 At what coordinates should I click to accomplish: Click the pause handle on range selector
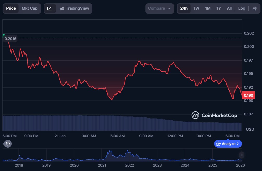(241, 155)
